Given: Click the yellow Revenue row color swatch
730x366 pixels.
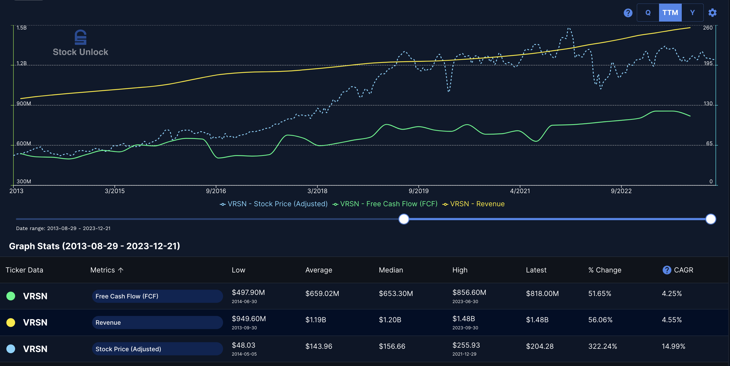Looking at the screenshot, I should click(11, 323).
